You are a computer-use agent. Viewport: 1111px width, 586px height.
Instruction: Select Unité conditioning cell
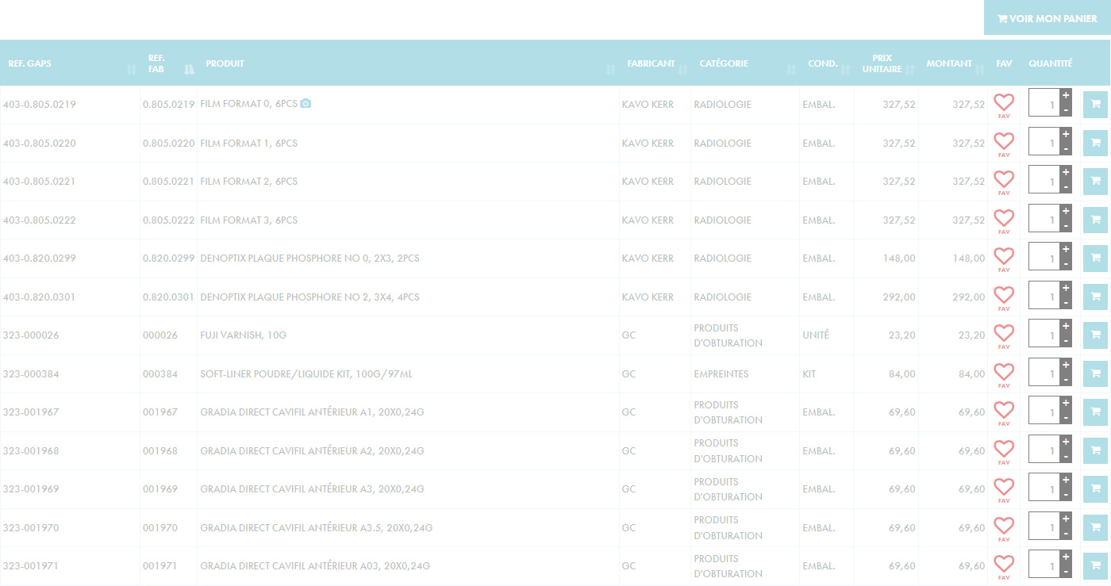(x=816, y=335)
